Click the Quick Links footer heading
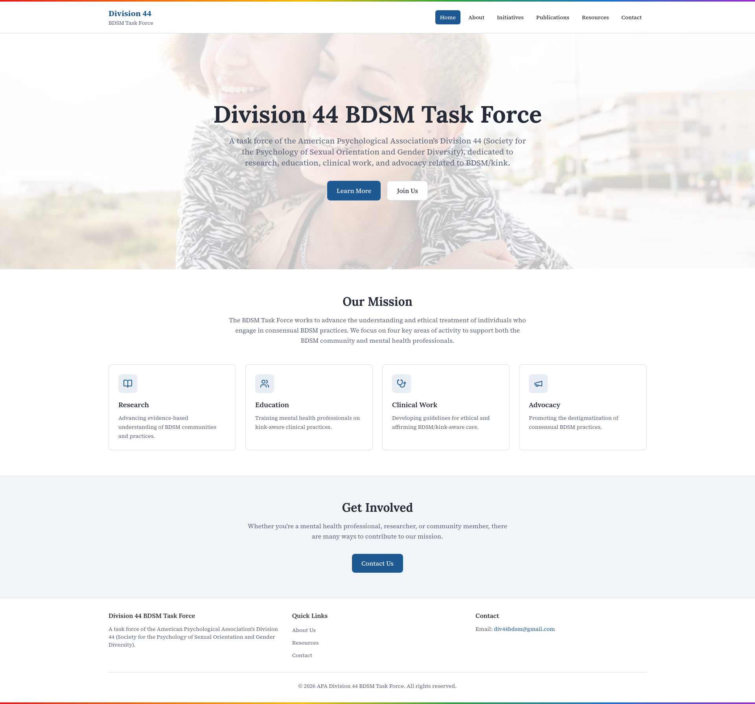The width and height of the screenshot is (755, 704). pos(309,616)
